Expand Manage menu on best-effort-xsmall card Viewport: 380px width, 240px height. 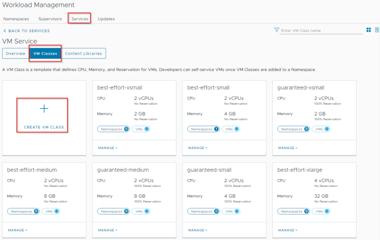(x=108, y=148)
